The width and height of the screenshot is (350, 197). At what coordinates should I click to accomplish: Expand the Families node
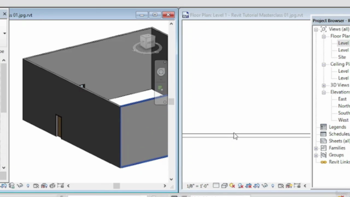tap(316, 148)
